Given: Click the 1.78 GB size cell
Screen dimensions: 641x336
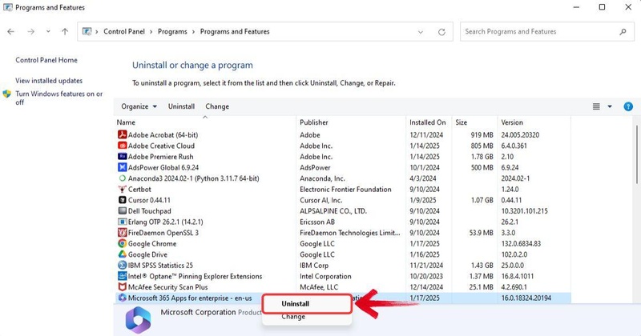Looking at the screenshot, I should [482, 156].
